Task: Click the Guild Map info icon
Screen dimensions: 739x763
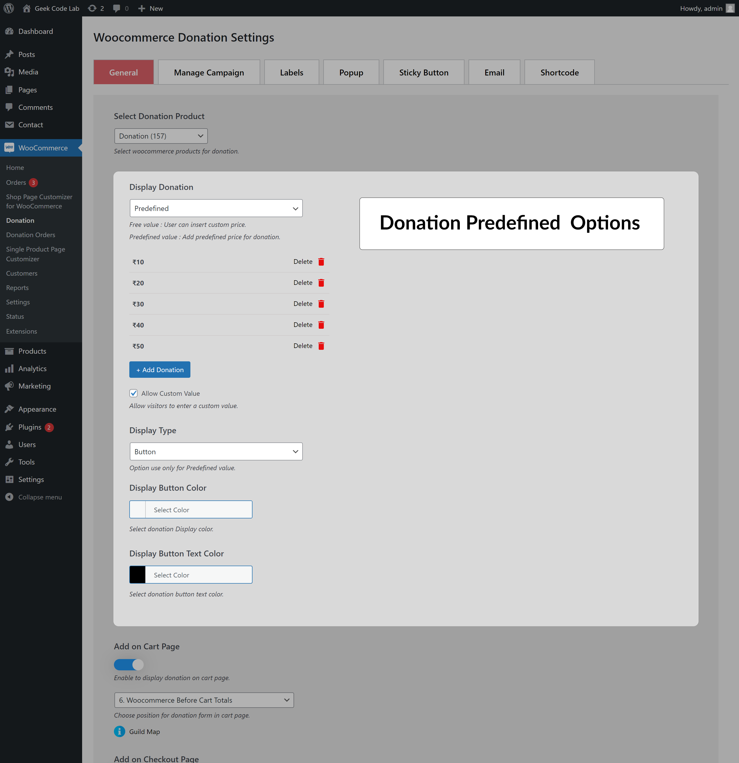Action: coord(120,731)
